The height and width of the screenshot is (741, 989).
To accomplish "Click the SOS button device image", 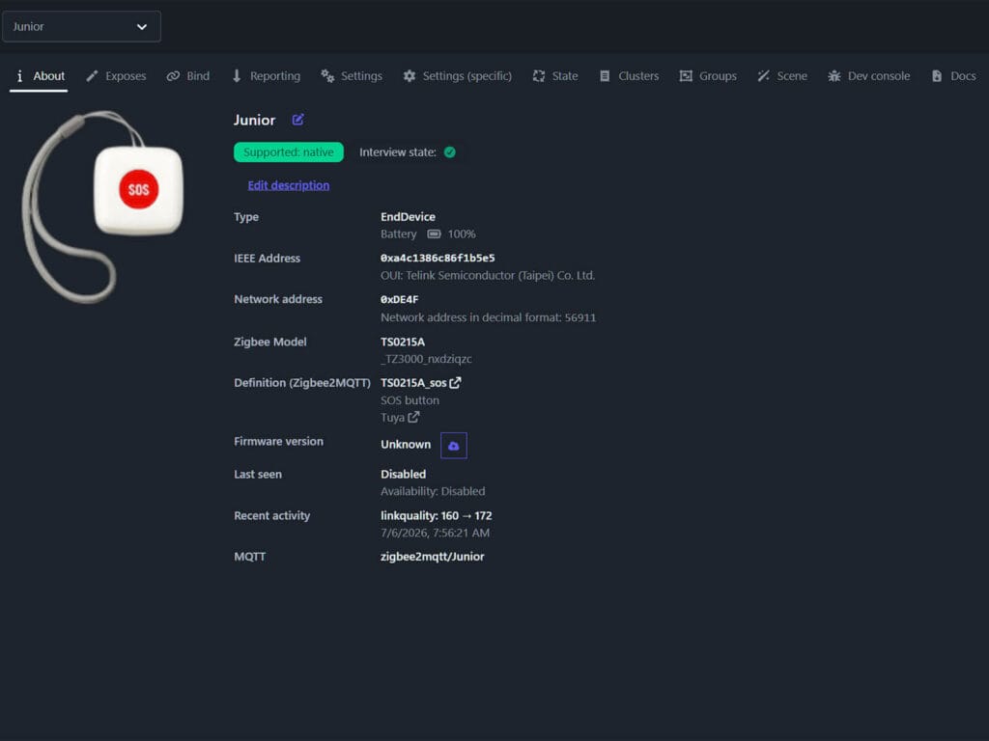I will [x=104, y=206].
